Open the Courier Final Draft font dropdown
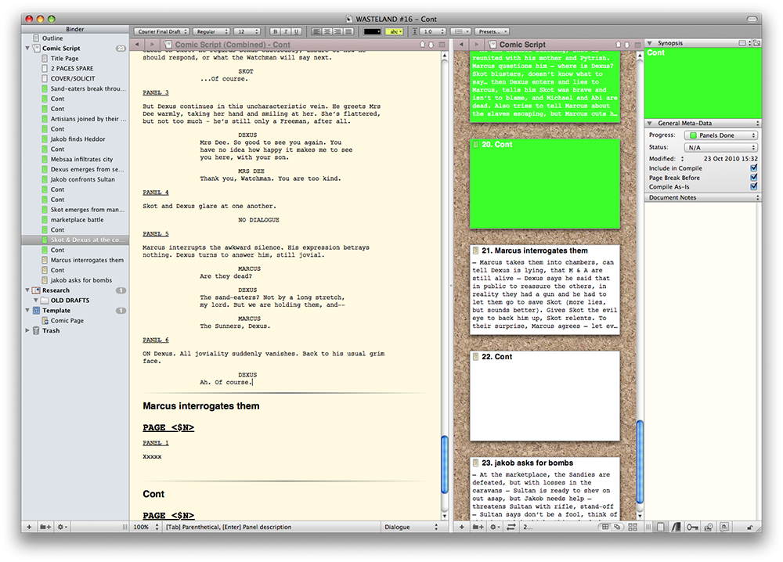This screenshot has height=562, width=783. point(163,32)
